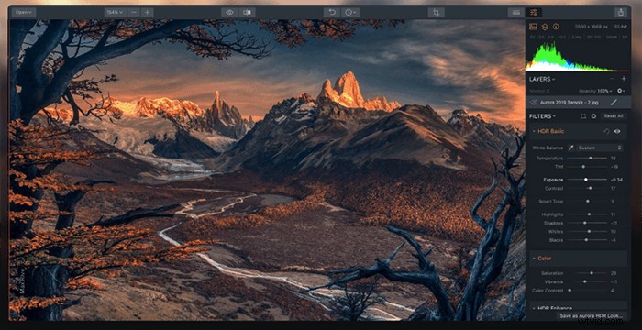642x330 pixels.
Task: Click the Highlights value 11
Action: click(x=613, y=214)
